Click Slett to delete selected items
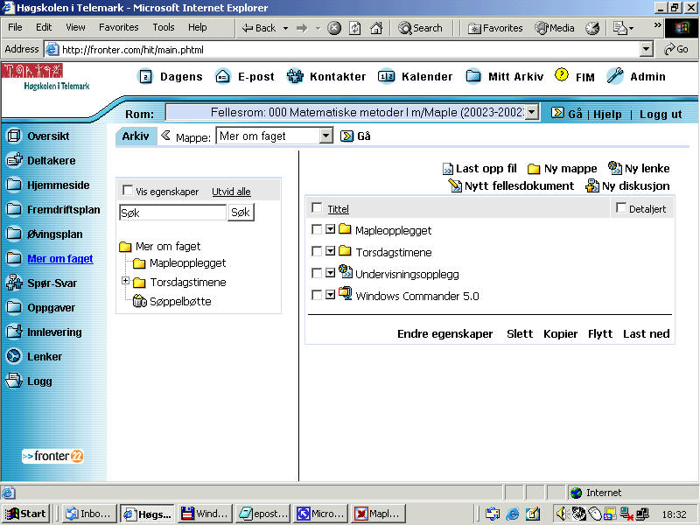The width and height of the screenshot is (700, 525). coord(520,334)
